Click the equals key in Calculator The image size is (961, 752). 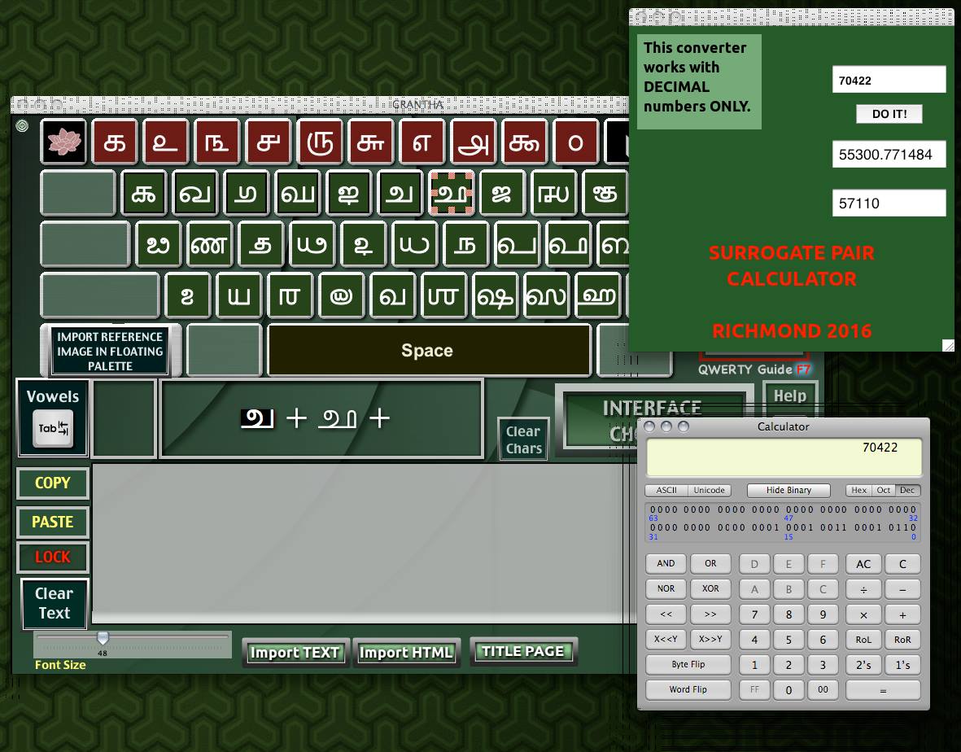(x=883, y=690)
